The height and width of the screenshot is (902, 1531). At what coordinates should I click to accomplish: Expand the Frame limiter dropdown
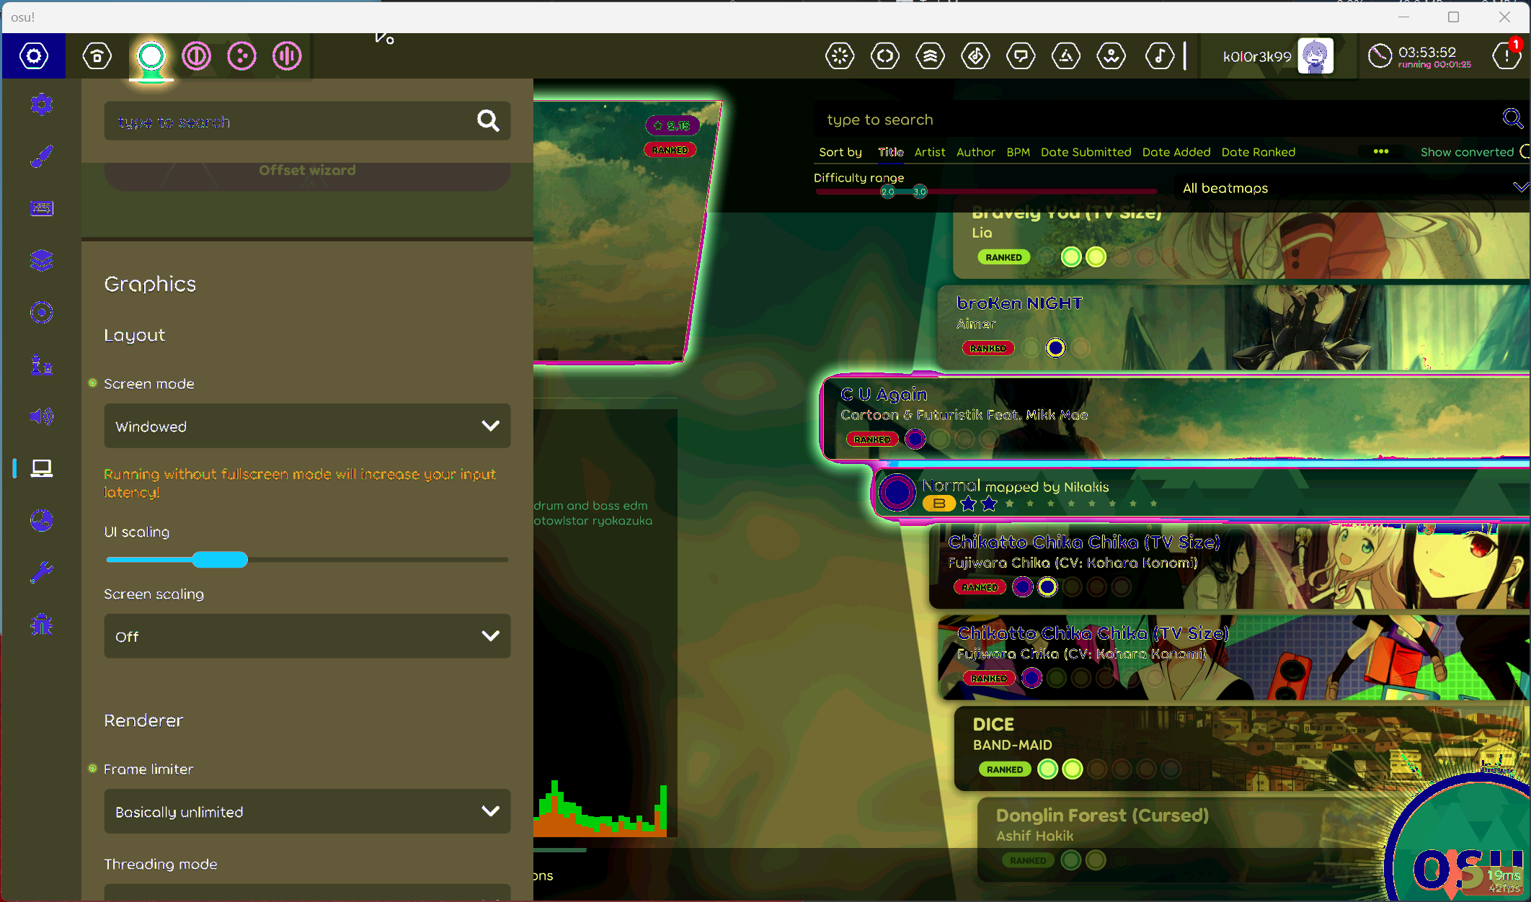pyautogui.click(x=306, y=811)
